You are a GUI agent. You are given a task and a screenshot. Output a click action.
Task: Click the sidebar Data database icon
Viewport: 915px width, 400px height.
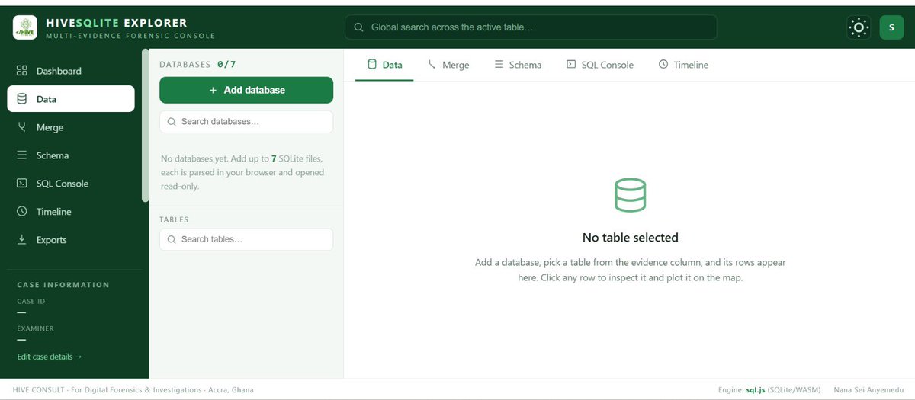click(21, 99)
